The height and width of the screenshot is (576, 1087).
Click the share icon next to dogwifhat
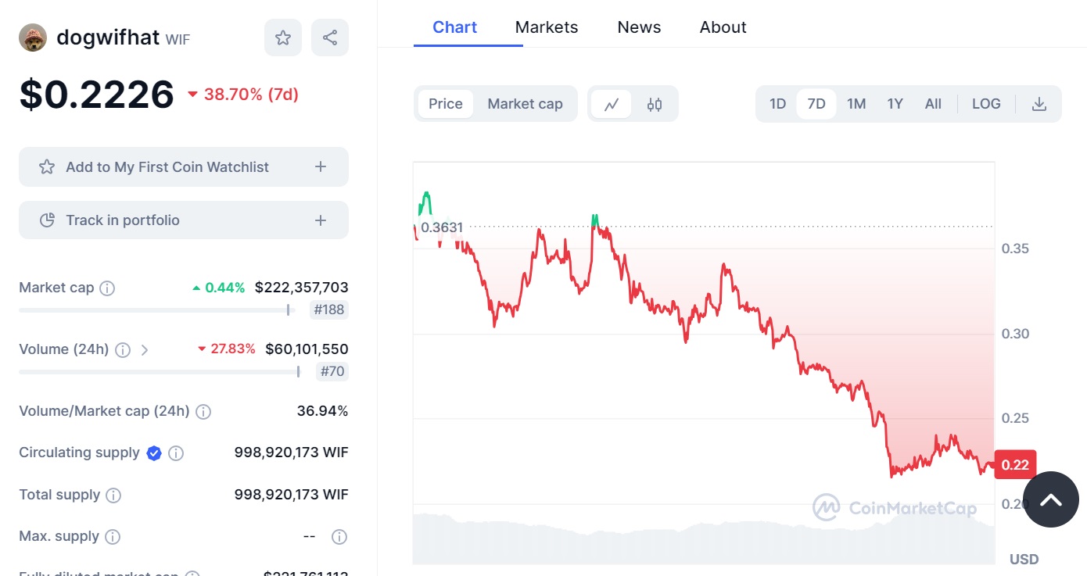click(330, 38)
